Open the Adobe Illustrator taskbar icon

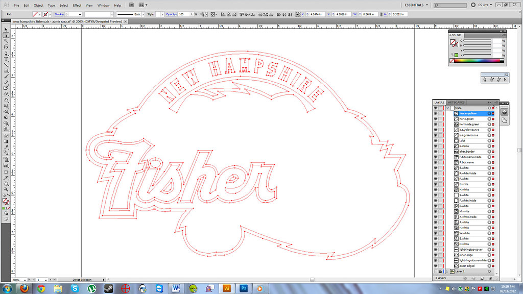click(x=226, y=288)
